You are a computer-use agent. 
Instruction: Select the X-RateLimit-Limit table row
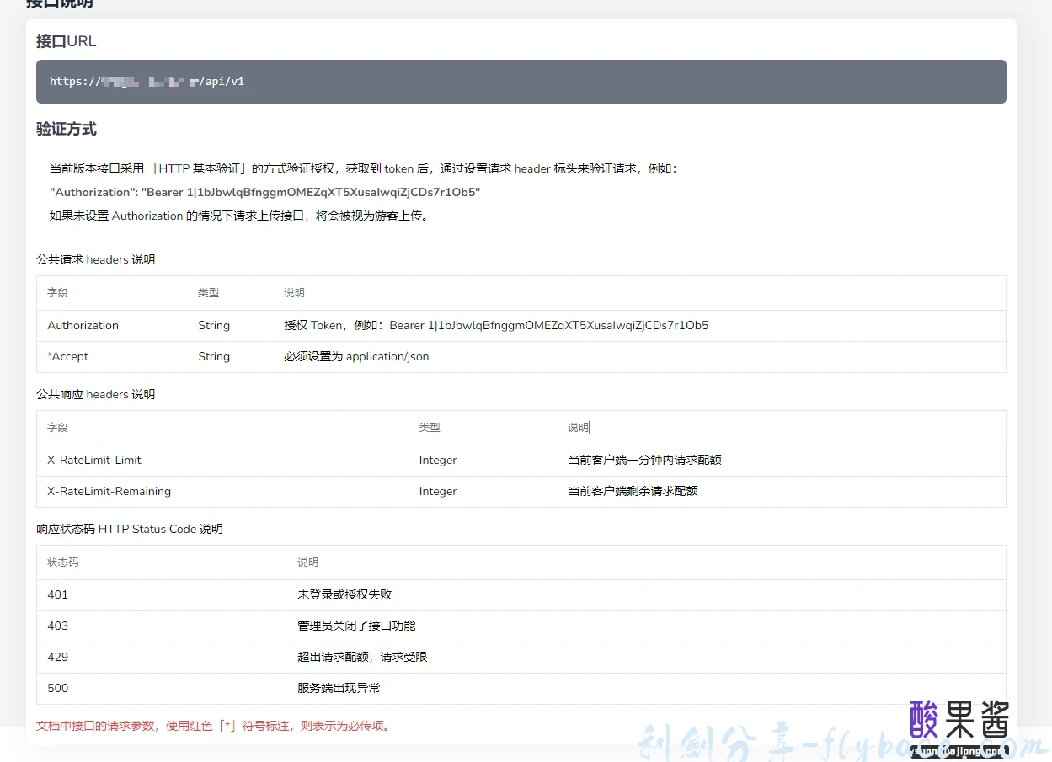pos(337,460)
